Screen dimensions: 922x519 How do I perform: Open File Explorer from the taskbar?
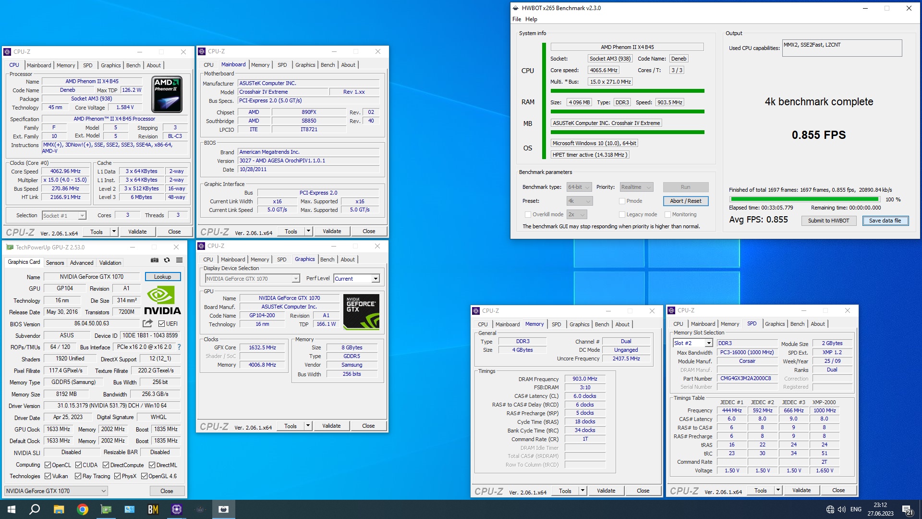(59, 509)
